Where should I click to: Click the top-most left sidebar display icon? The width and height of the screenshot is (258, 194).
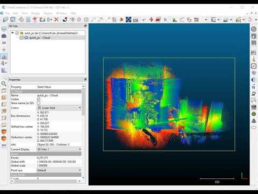pyautogui.click(x=4, y=29)
